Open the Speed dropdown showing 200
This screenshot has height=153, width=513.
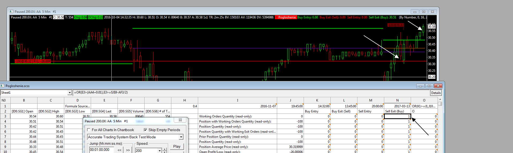coord(160,151)
